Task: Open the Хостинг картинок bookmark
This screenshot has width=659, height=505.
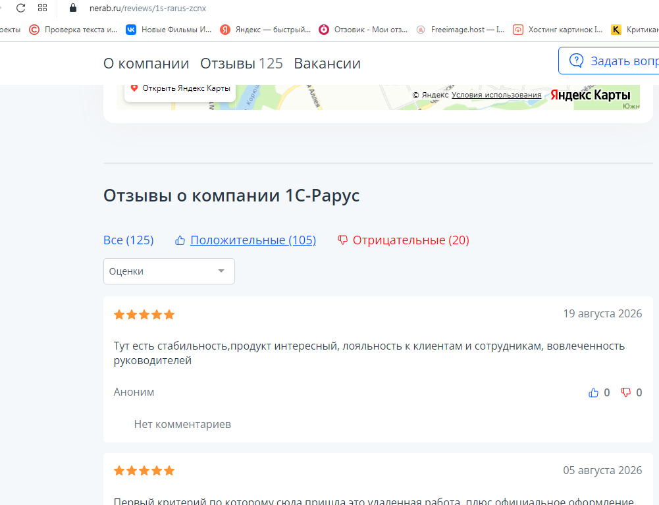Action: coord(558,30)
